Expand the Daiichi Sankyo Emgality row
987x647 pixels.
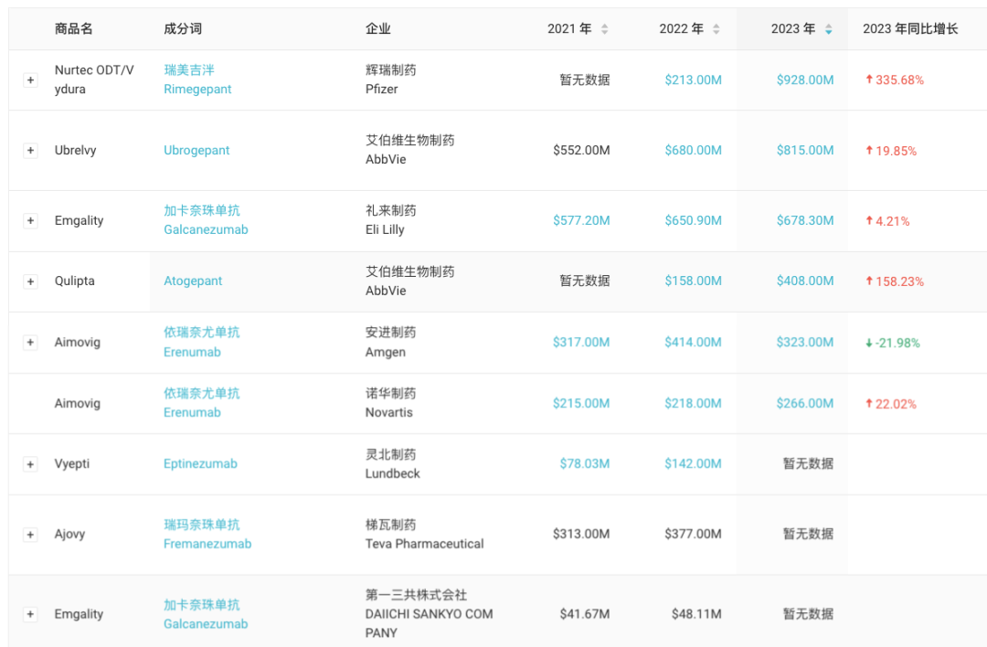(30, 614)
